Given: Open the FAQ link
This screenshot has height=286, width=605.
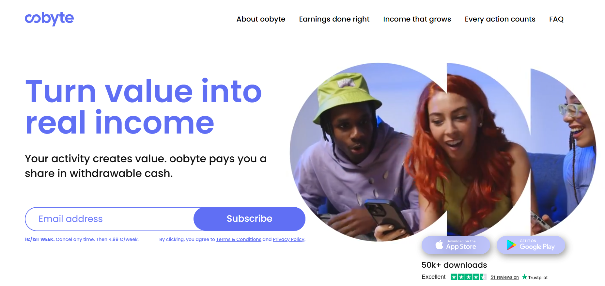Looking at the screenshot, I should pyautogui.click(x=556, y=19).
